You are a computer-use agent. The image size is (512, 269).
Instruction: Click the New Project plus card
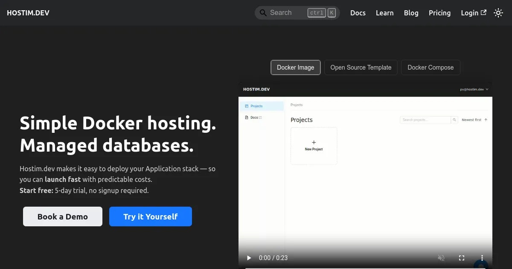(314, 145)
